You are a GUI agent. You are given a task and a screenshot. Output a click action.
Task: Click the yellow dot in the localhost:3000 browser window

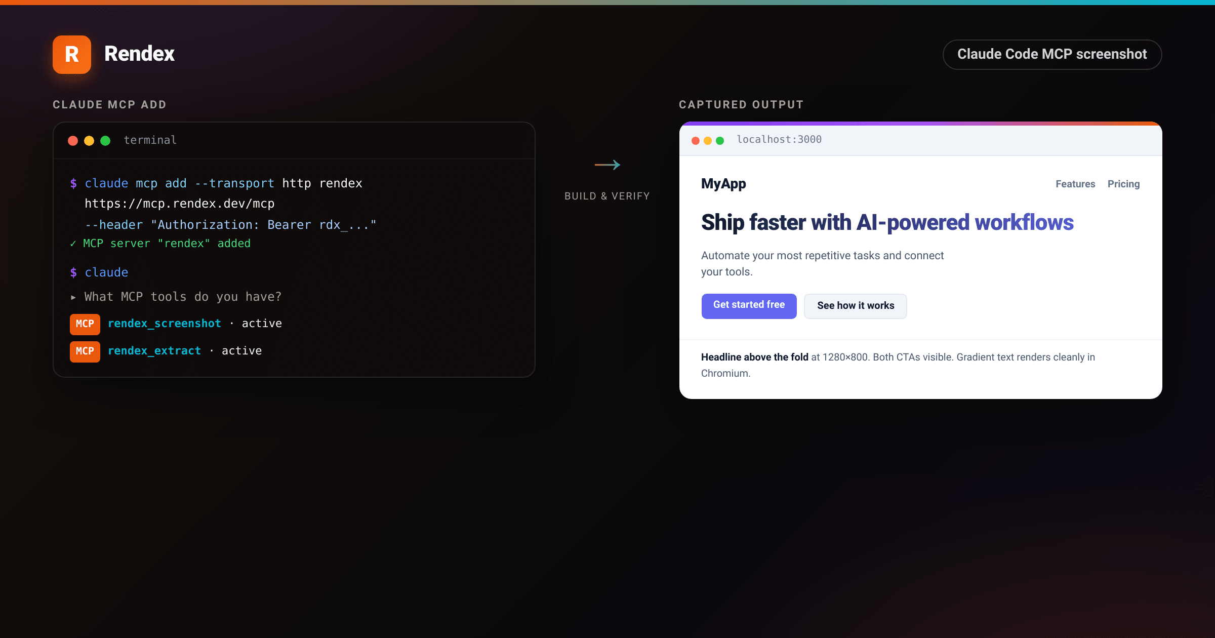(708, 141)
